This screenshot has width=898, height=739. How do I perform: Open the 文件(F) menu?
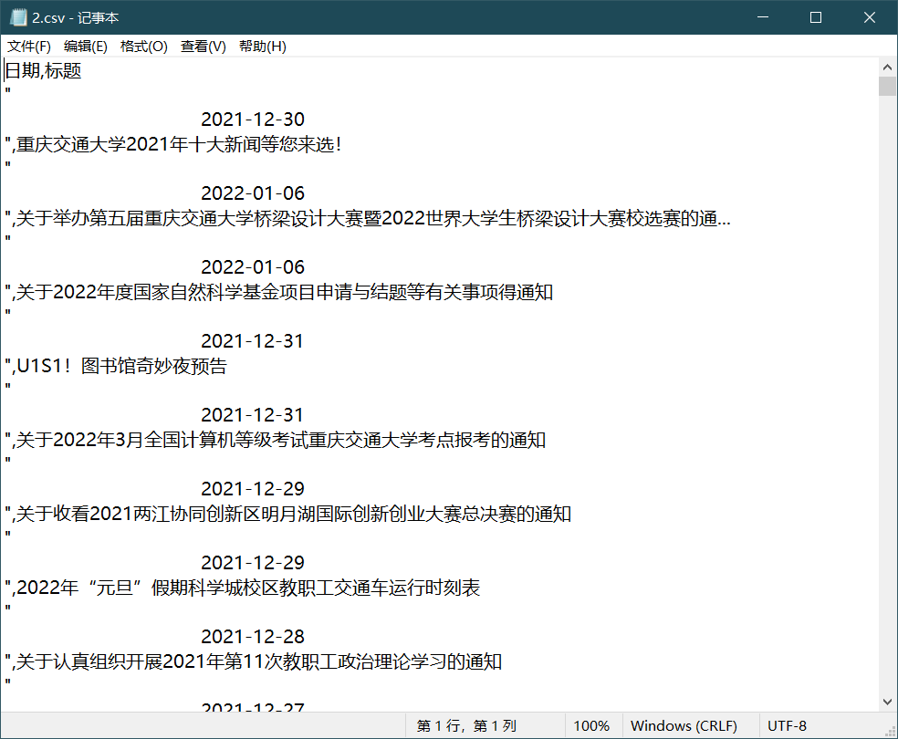pos(28,47)
